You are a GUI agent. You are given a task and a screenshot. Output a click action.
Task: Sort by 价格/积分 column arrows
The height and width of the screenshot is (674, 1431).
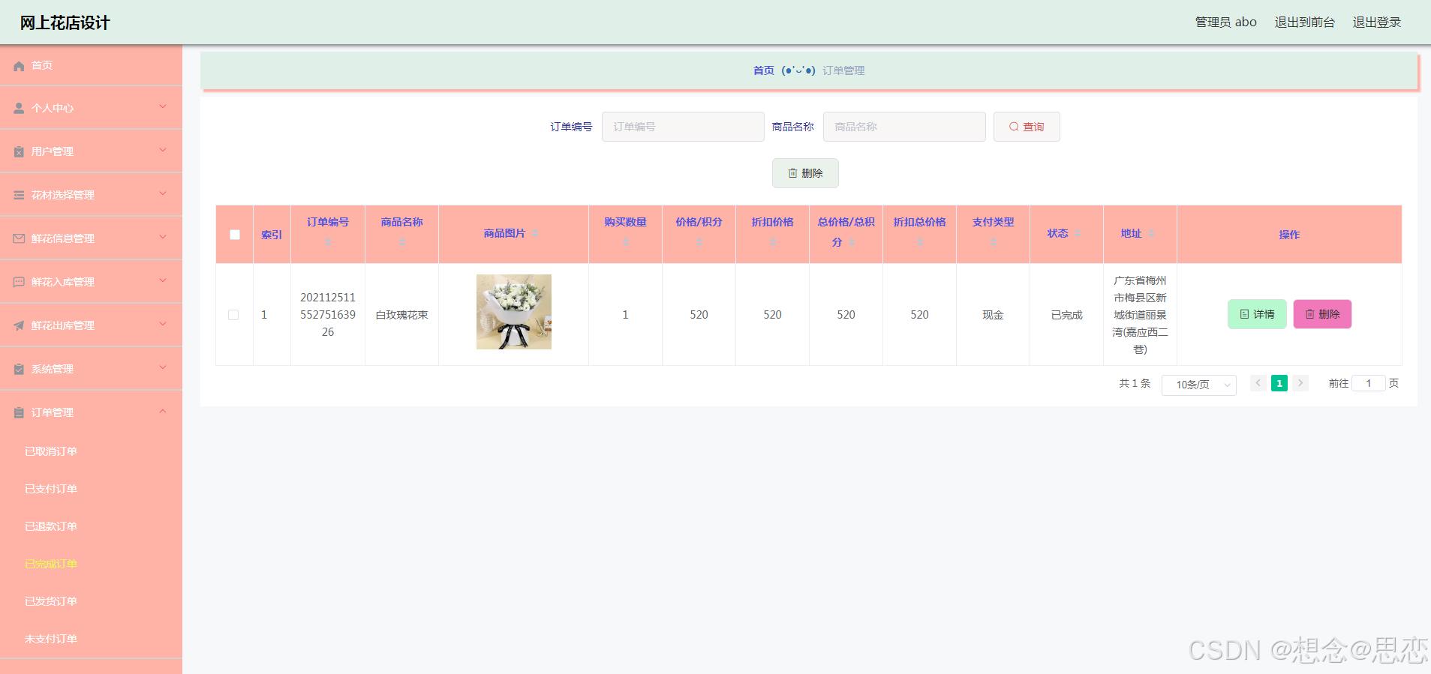point(699,243)
